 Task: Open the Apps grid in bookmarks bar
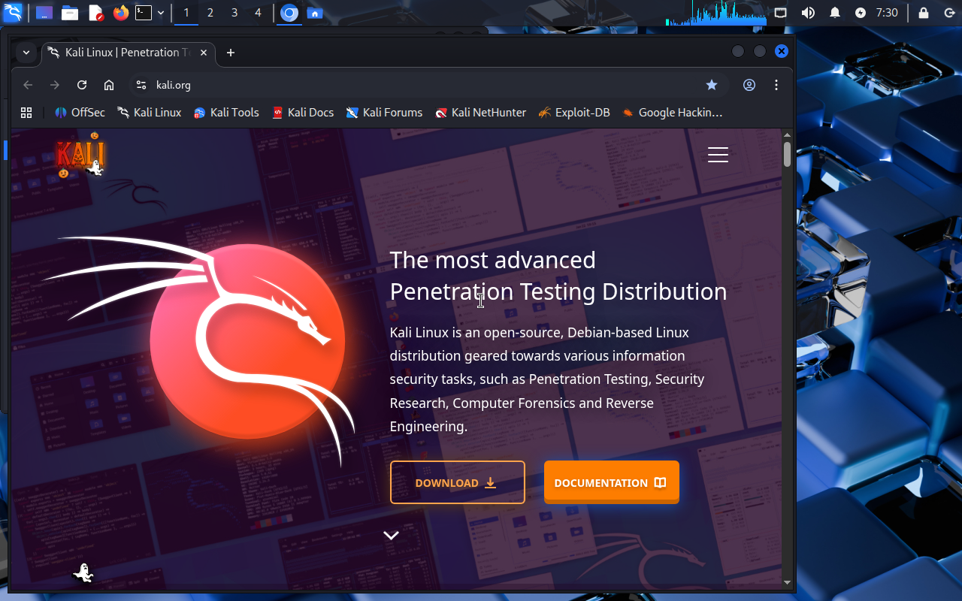[x=26, y=113]
